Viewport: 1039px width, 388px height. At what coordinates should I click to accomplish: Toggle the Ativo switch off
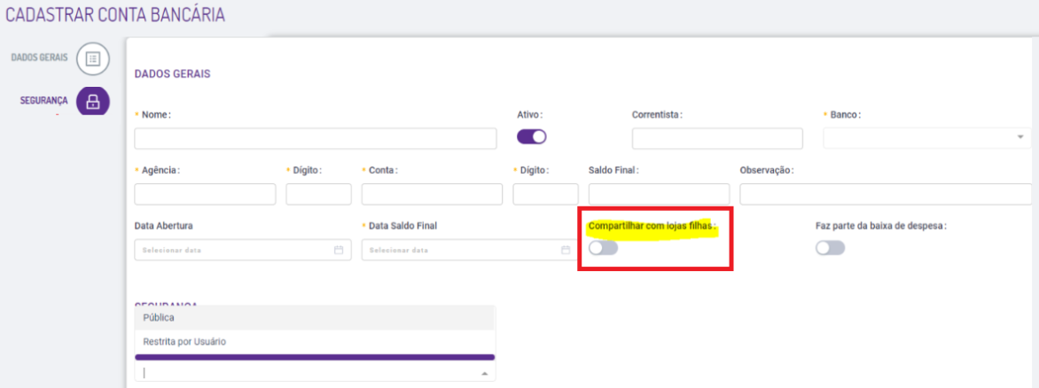(x=532, y=137)
